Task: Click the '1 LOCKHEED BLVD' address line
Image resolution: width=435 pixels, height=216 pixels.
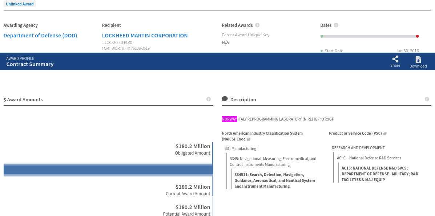Action: coord(117,43)
